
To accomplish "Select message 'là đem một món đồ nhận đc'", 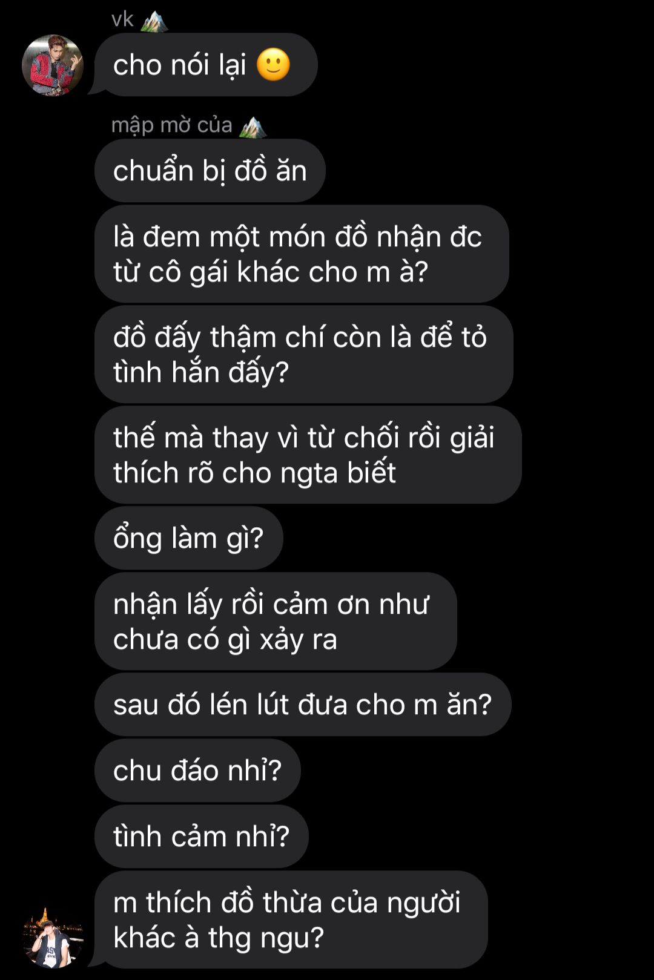I will 302,254.
